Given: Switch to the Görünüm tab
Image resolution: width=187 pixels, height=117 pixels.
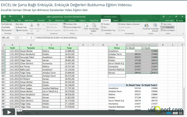Looking at the screenshot, I should click(x=72, y=20).
